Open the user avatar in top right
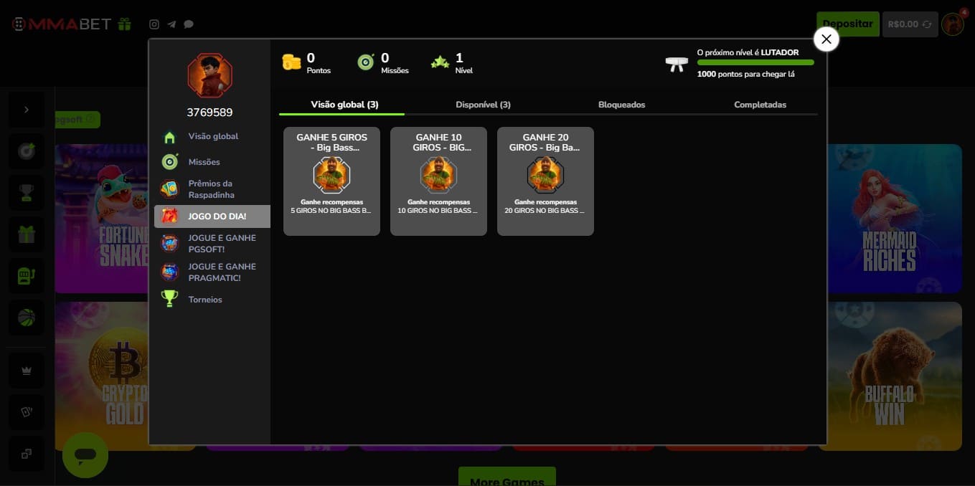Screen dimensions: 975x486 (952, 24)
